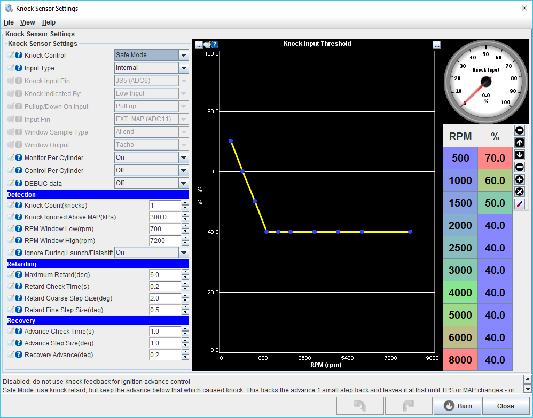Click the up arrow icon to shift values up
Viewport: 533px width, 418px height.
click(520, 142)
